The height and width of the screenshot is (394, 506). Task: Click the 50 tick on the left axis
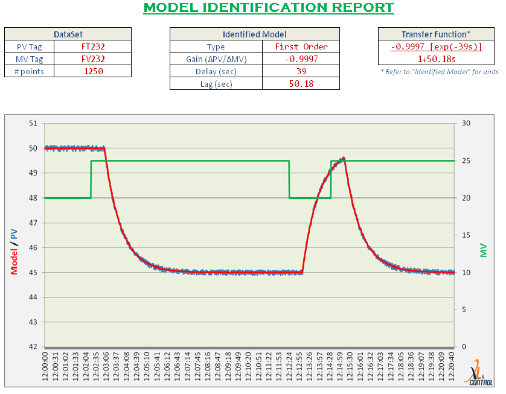[x=33, y=148]
